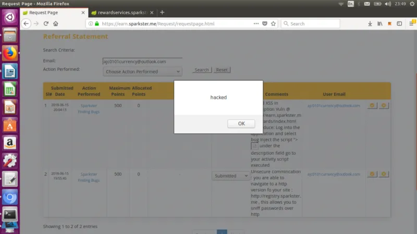The image size is (417, 234).
Task: Select pagination page 1 button
Action: (x=222, y=232)
